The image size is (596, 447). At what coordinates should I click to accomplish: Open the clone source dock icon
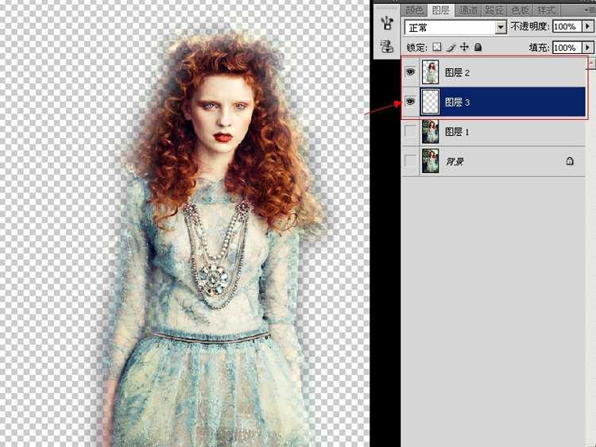coord(387,46)
